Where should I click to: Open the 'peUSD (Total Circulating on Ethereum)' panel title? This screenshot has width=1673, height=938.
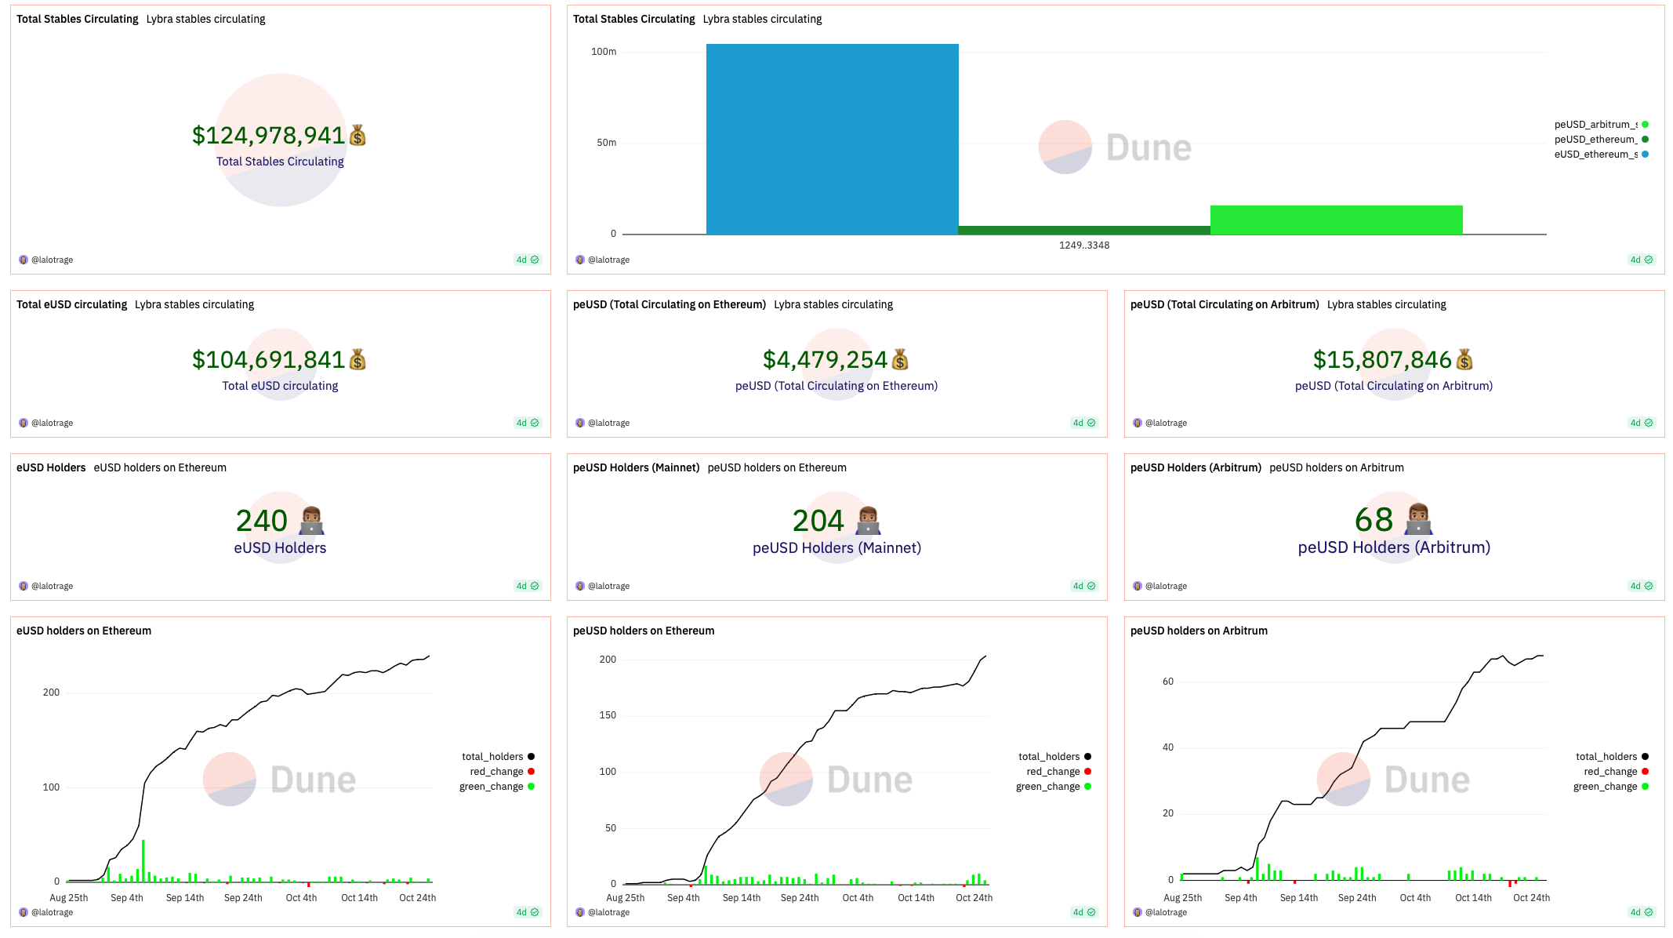coord(669,304)
